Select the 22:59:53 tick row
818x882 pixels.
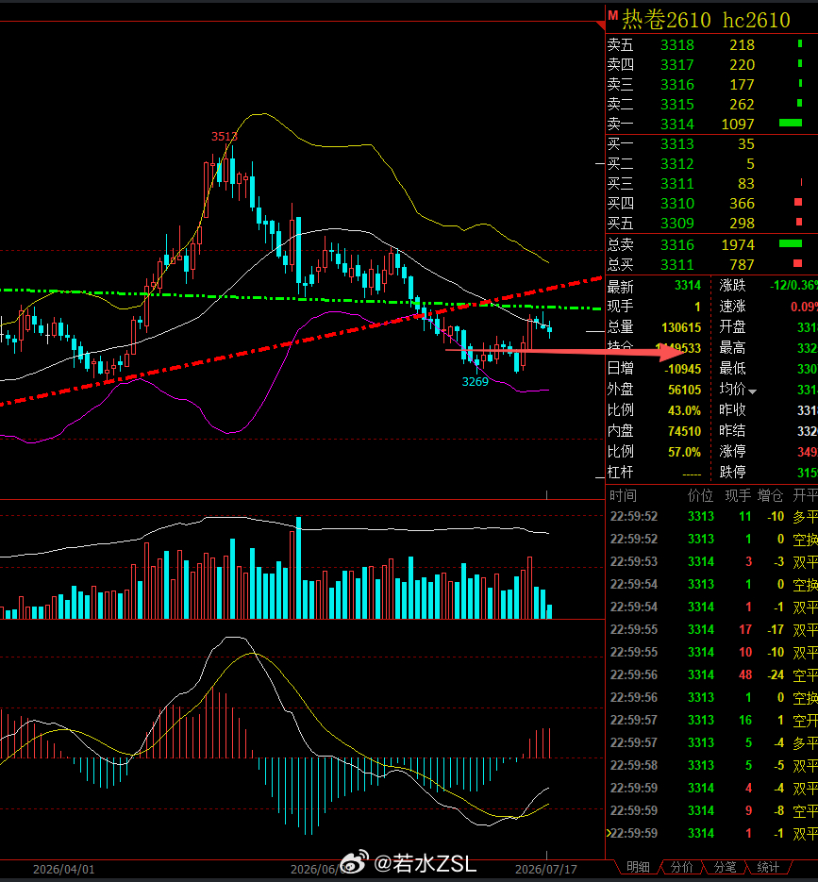(x=711, y=562)
